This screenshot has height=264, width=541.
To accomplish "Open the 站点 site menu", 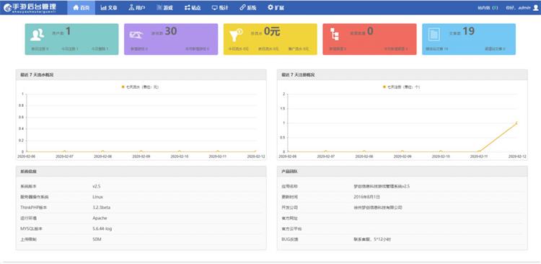I will (193, 8).
